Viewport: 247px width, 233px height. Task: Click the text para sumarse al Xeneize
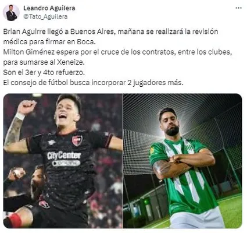(44, 62)
